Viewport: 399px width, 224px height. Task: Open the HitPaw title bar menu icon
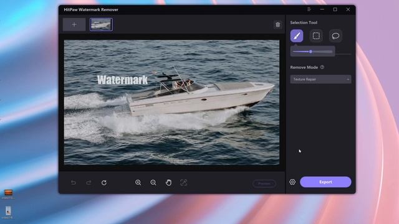(309, 9)
